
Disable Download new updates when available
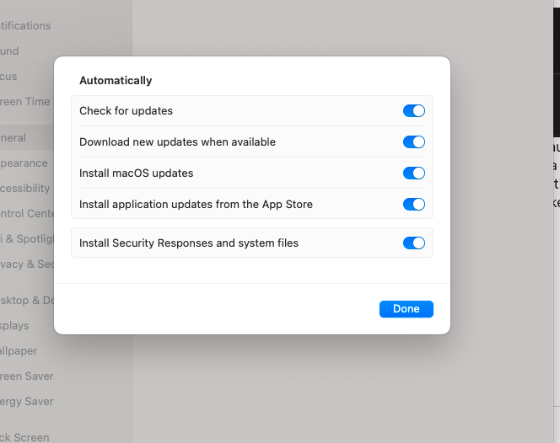[x=413, y=142]
